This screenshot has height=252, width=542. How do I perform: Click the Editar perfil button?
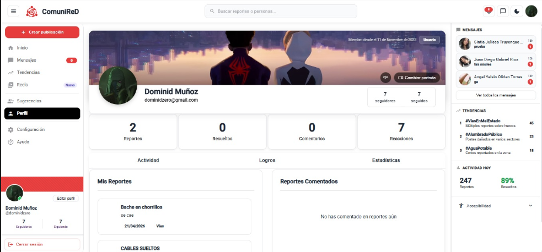[x=66, y=199]
